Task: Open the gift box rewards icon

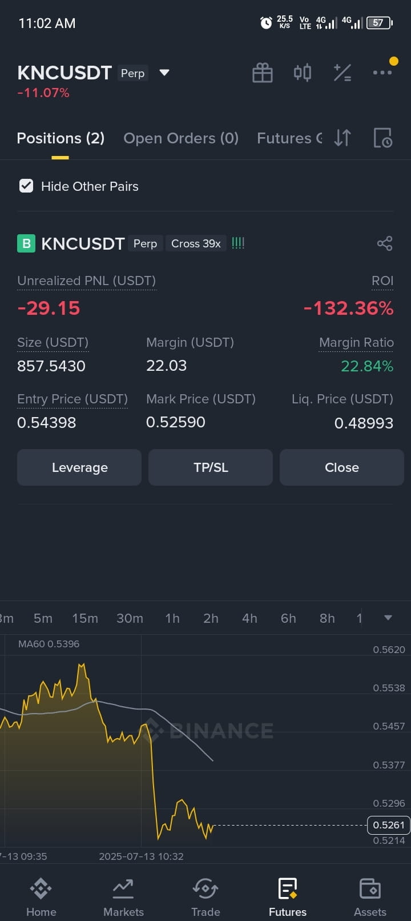Action: click(263, 73)
